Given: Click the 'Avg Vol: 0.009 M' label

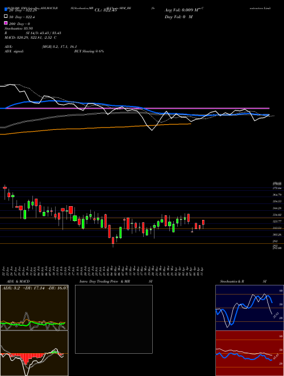Looking at the screenshot, I should tap(182, 10).
